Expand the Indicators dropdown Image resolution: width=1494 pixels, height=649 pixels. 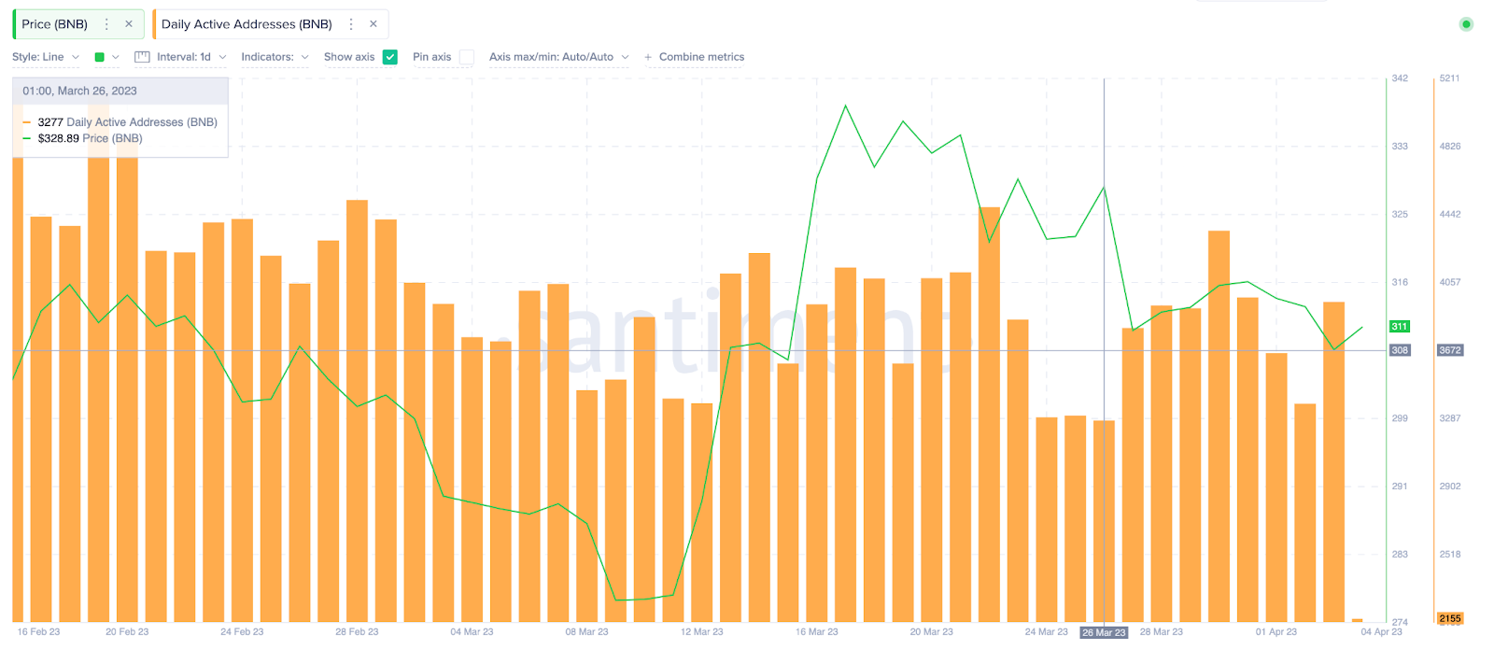[275, 57]
